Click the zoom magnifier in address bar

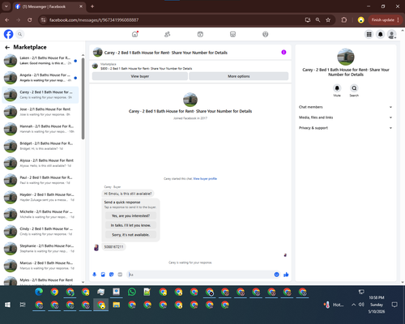[318, 20]
